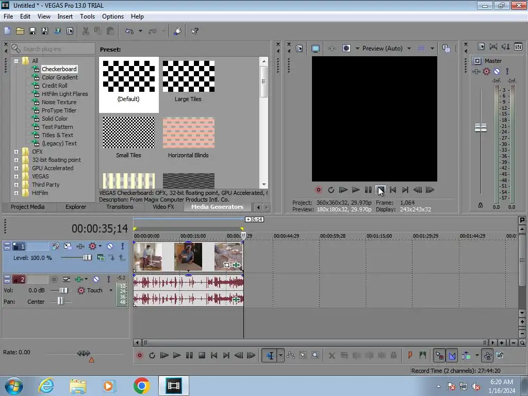Image resolution: width=528 pixels, height=396 pixels.
Task: Click timeline Loop Playback icon
Action: pos(152,355)
